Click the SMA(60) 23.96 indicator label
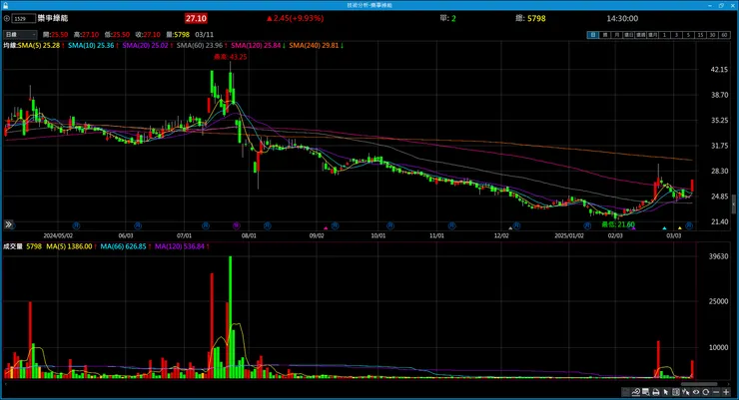This screenshot has width=739, height=400. 202,45
